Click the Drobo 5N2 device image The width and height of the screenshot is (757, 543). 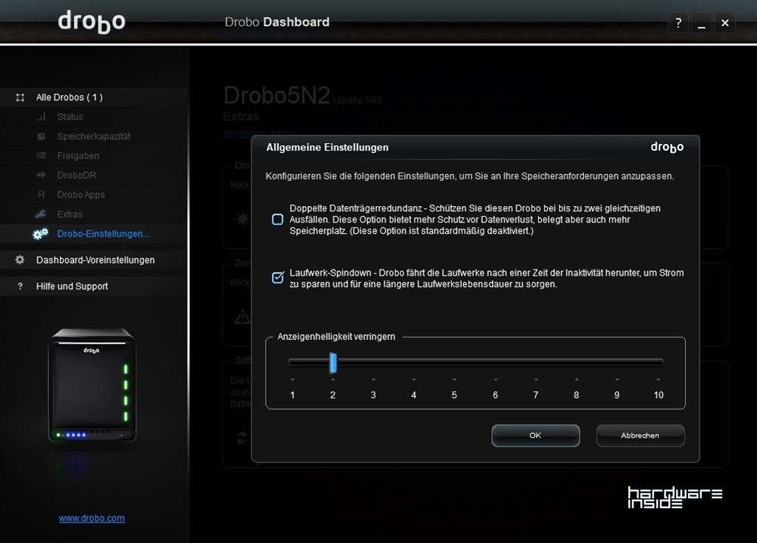pos(92,385)
